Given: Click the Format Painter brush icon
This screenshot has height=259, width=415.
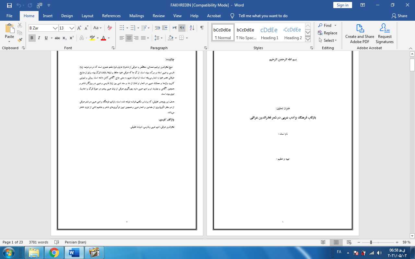Looking at the screenshot, I should point(20,40).
